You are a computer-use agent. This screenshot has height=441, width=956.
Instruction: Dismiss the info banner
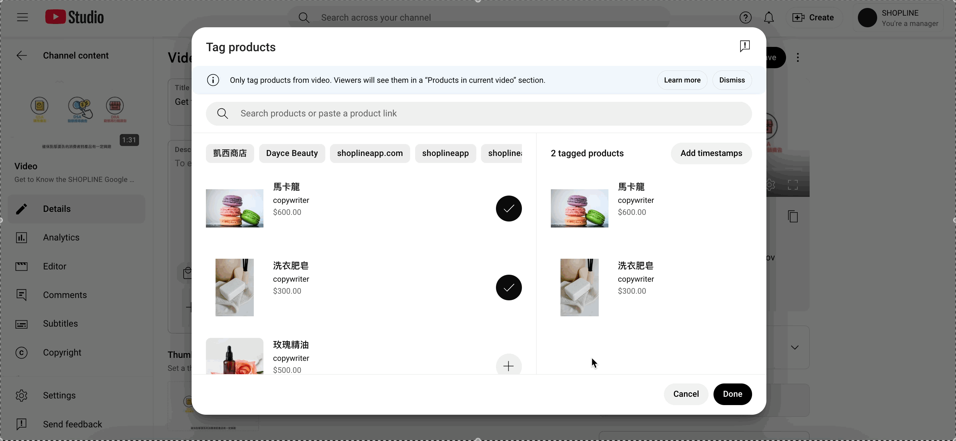click(x=732, y=80)
